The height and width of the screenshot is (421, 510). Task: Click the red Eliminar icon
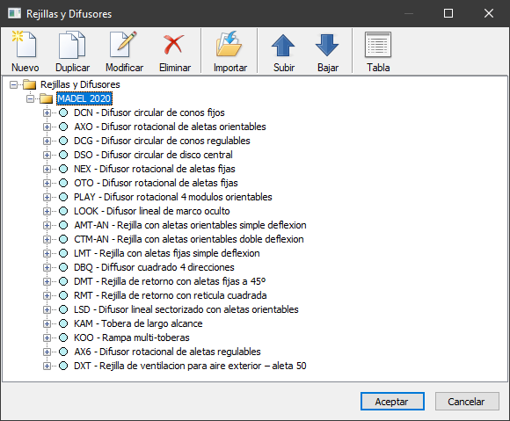[x=174, y=45]
